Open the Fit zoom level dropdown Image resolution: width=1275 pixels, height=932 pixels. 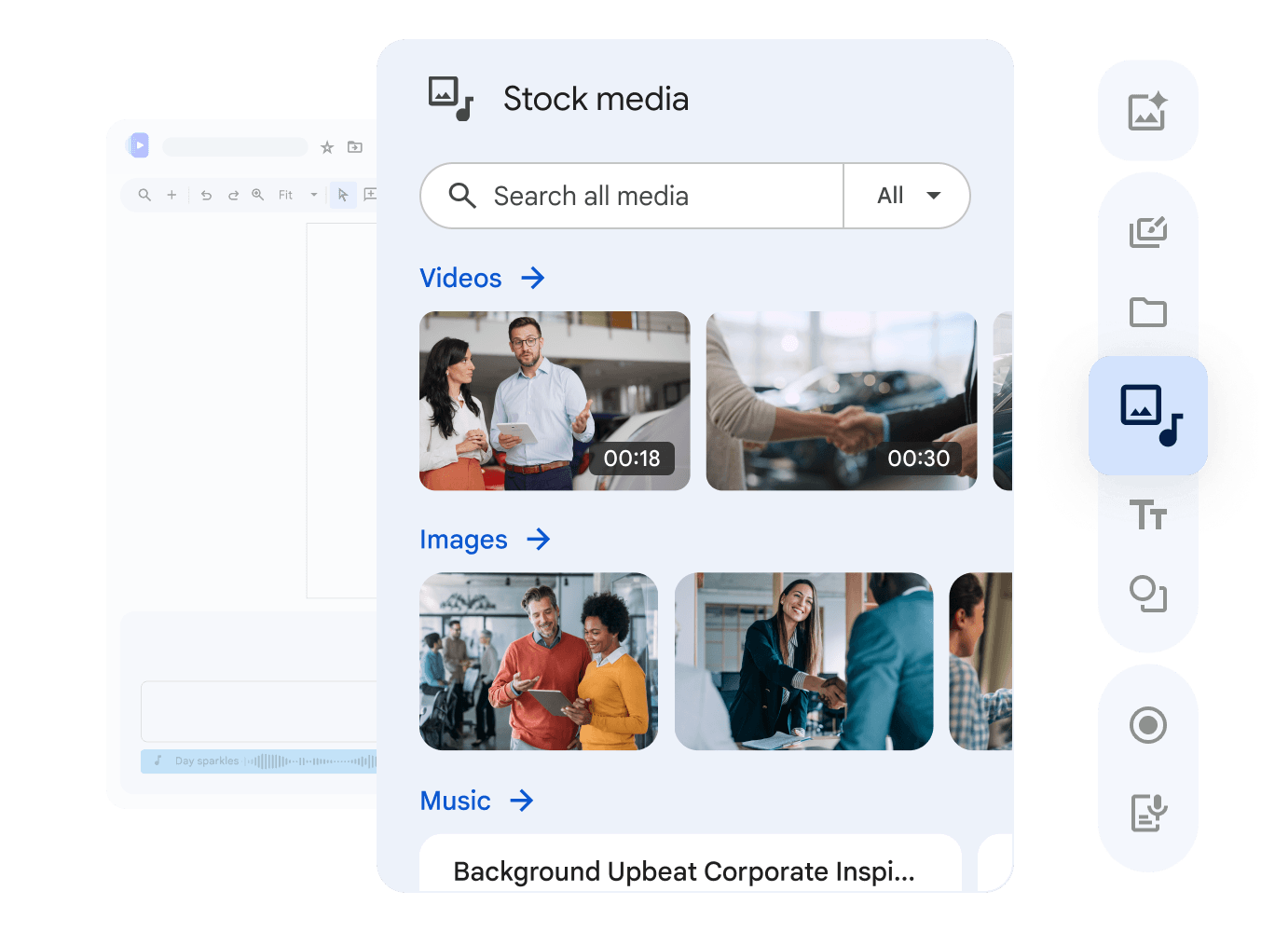click(297, 195)
